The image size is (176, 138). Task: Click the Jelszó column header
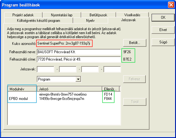point(69,89)
